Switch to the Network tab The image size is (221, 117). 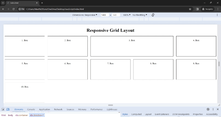(x=58, y=109)
